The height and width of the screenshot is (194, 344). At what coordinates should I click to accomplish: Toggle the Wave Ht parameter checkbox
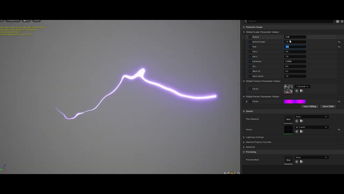[x=250, y=71]
